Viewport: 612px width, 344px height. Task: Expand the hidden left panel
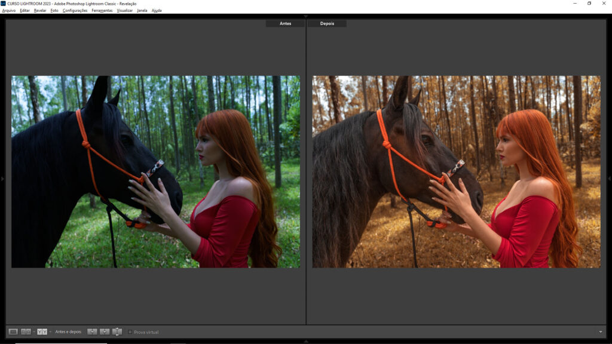[x=2, y=179]
